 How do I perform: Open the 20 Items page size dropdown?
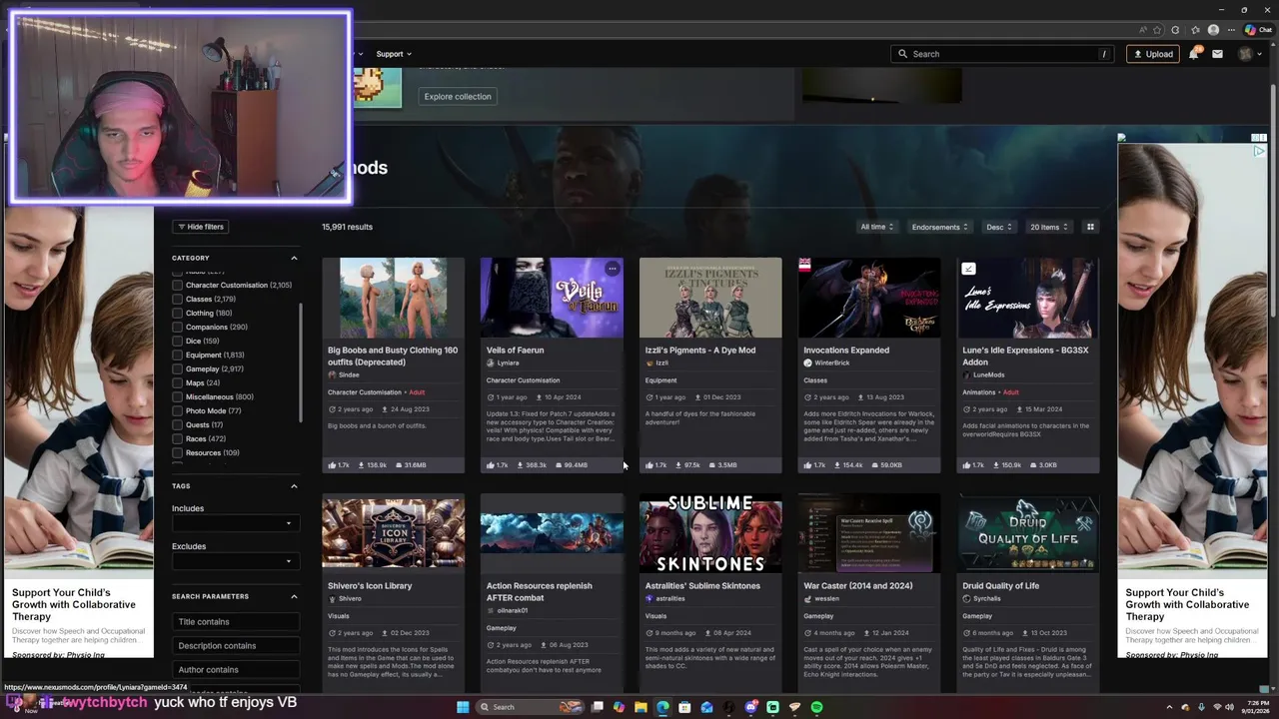coord(1049,227)
